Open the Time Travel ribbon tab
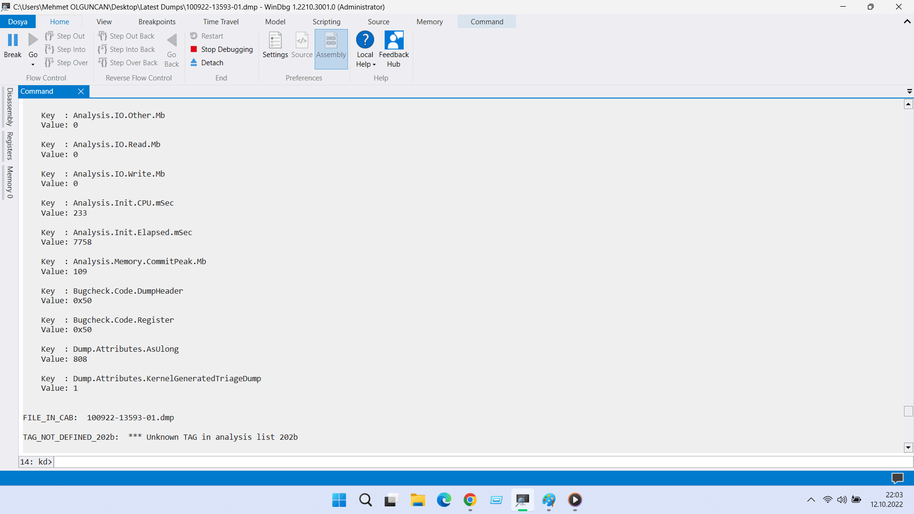914x514 pixels. coord(220,22)
